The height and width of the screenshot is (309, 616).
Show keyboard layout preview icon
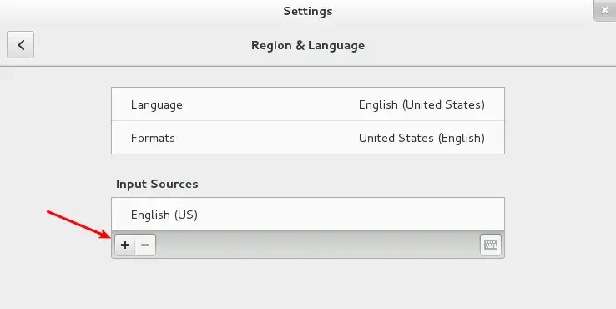tap(491, 245)
